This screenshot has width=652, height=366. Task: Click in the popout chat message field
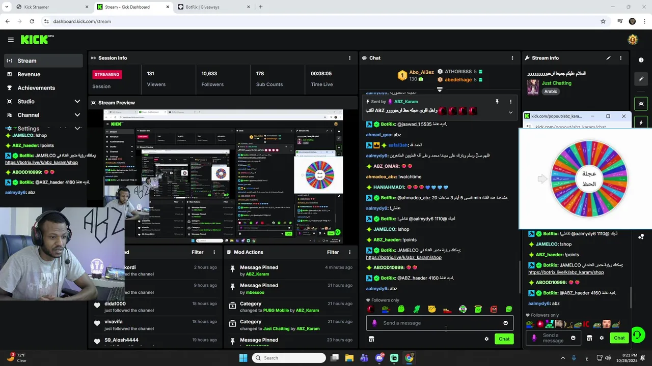(x=553, y=338)
